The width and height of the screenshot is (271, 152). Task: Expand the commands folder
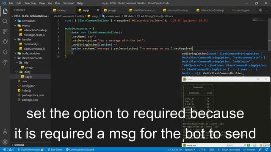click(15, 21)
